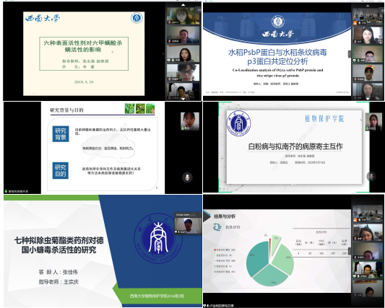Click the up arrow above the top-right participant list
This screenshot has width=385, height=308.
pyautogui.click(x=368, y=5)
